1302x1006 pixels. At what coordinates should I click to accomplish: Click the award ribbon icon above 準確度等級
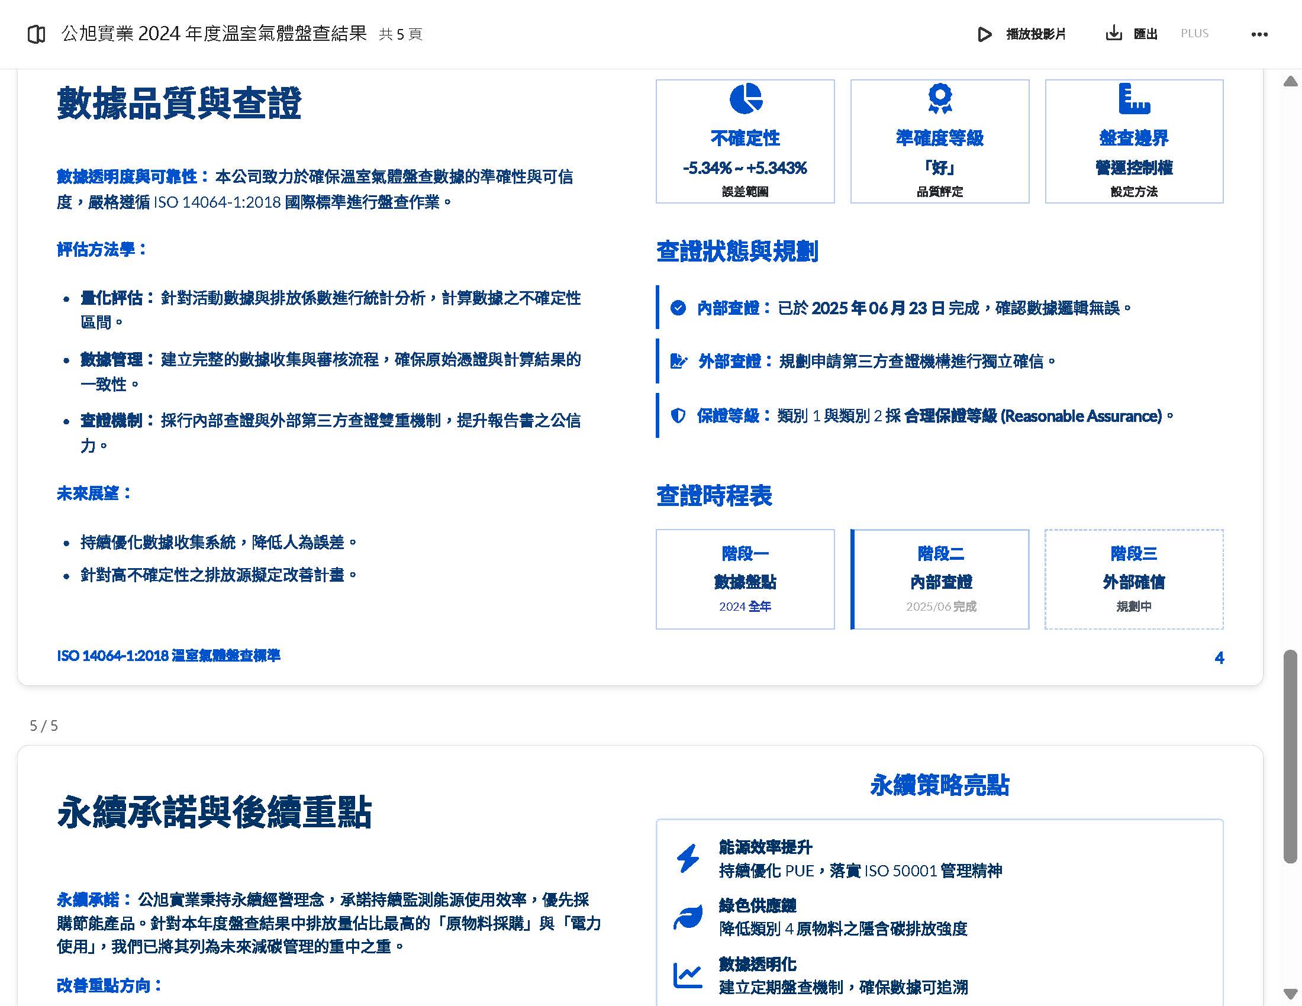click(940, 98)
